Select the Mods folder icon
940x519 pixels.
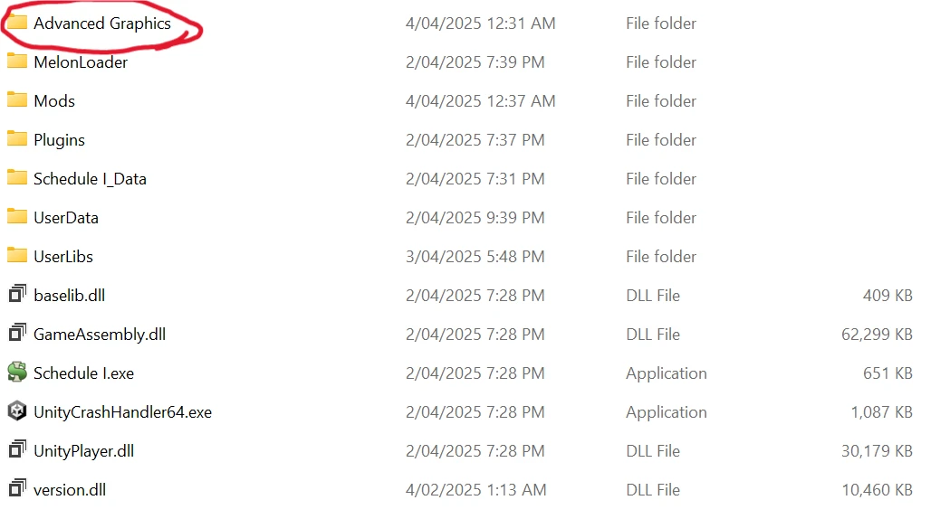point(17,100)
